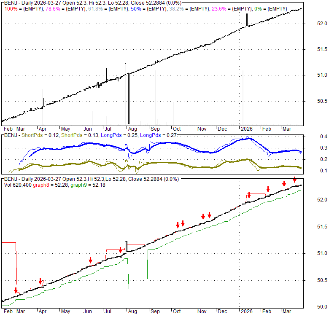Click the magenta "23.6%" Fibonacci legend label

click(219, 9)
